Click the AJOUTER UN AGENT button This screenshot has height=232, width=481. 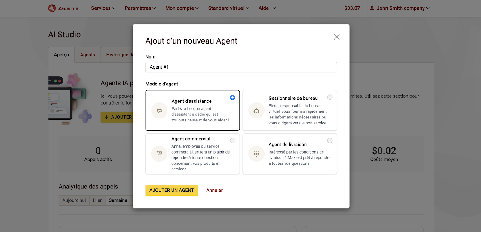(x=172, y=190)
